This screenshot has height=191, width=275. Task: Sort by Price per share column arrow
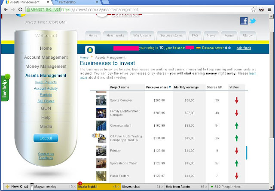(170, 87)
